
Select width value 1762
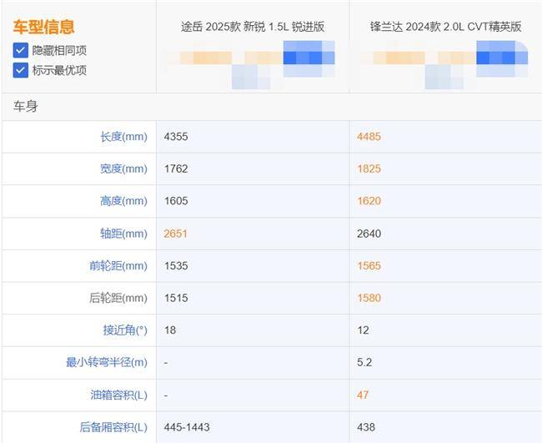tap(176, 169)
